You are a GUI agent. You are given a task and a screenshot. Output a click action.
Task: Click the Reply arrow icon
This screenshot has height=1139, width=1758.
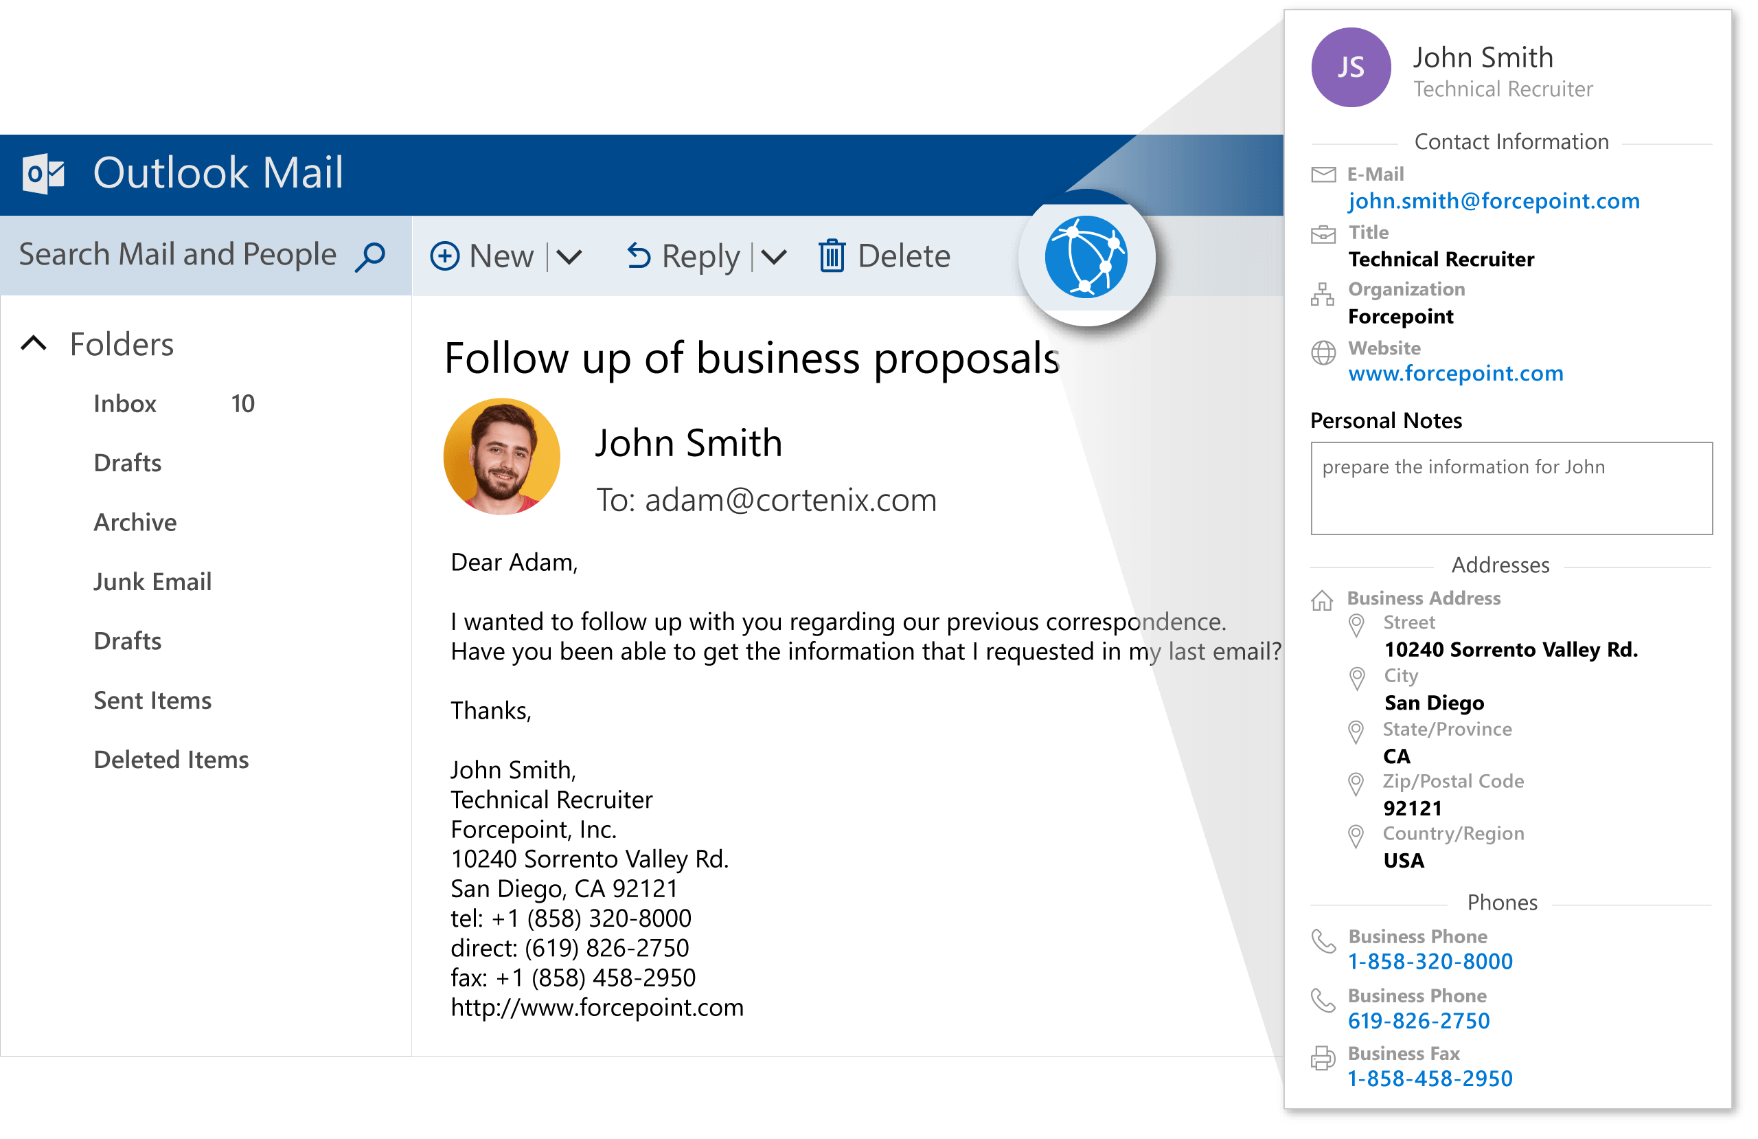639,256
